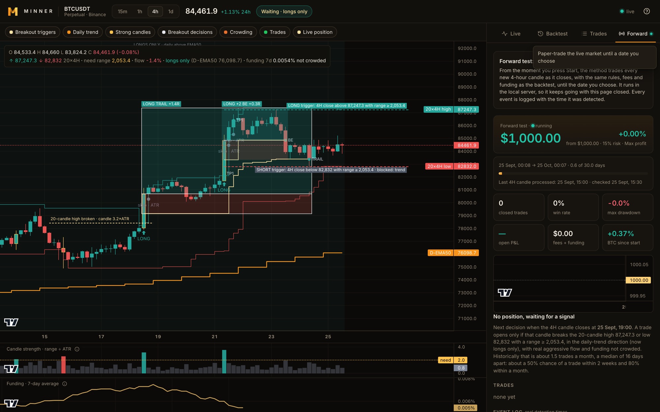The image size is (660, 412).
Task: Click the $0.00 fees + funding card
Action: click(x=573, y=238)
